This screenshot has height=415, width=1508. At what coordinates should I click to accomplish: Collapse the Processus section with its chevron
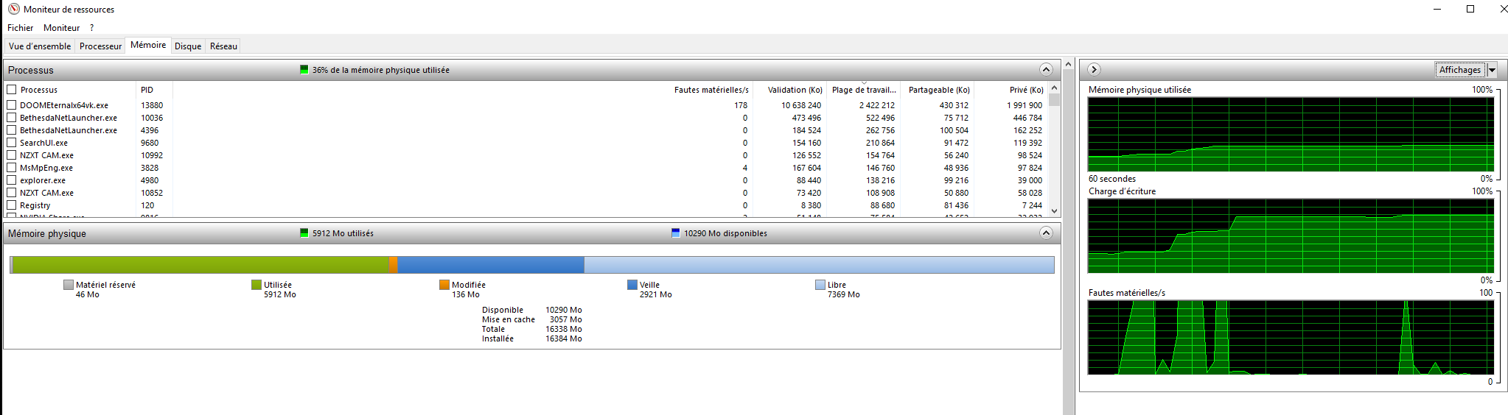coord(1046,70)
